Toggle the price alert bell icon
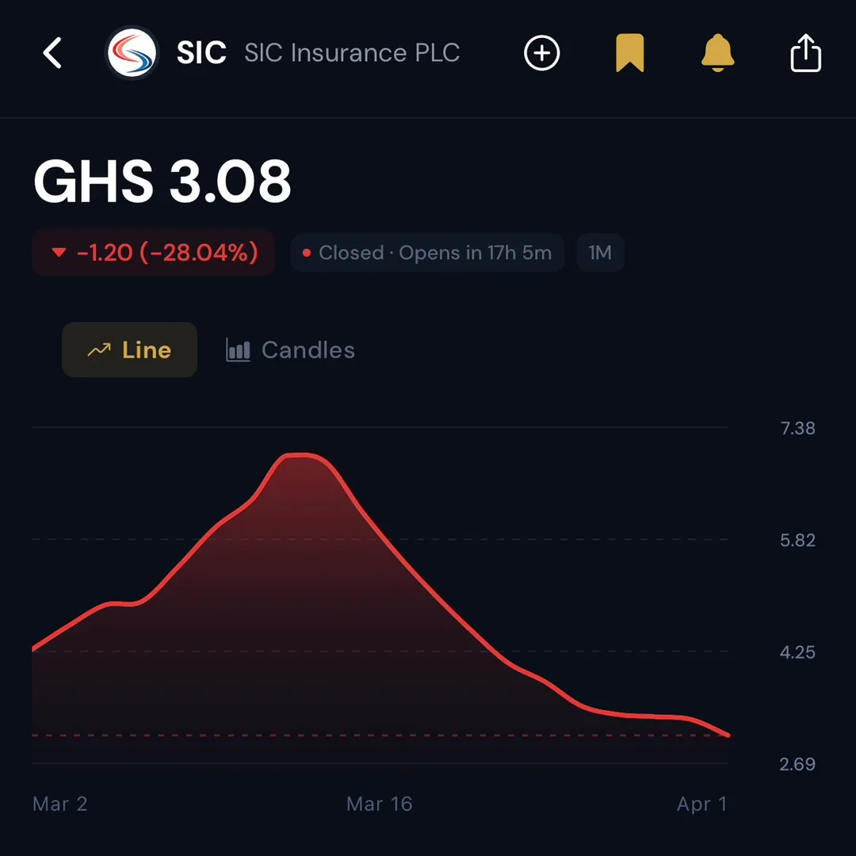This screenshot has height=856, width=856. tap(717, 53)
